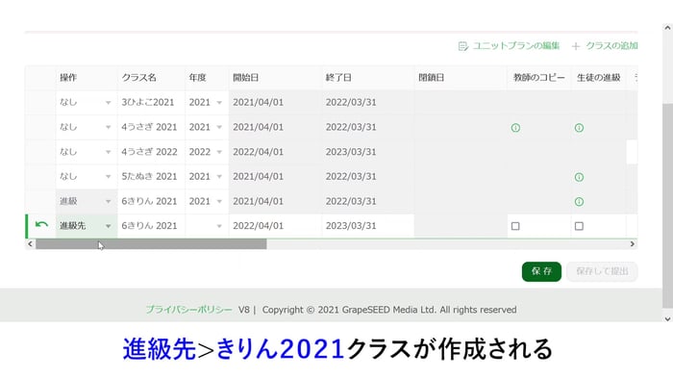Click the plus icon beside クラスの追加
This screenshot has height=378, width=673.
click(576, 46)
